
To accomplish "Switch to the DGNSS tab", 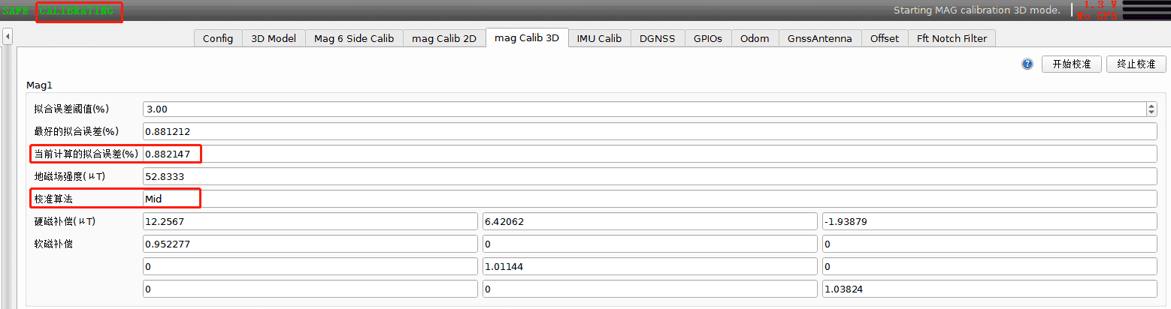I will point(658,38).
